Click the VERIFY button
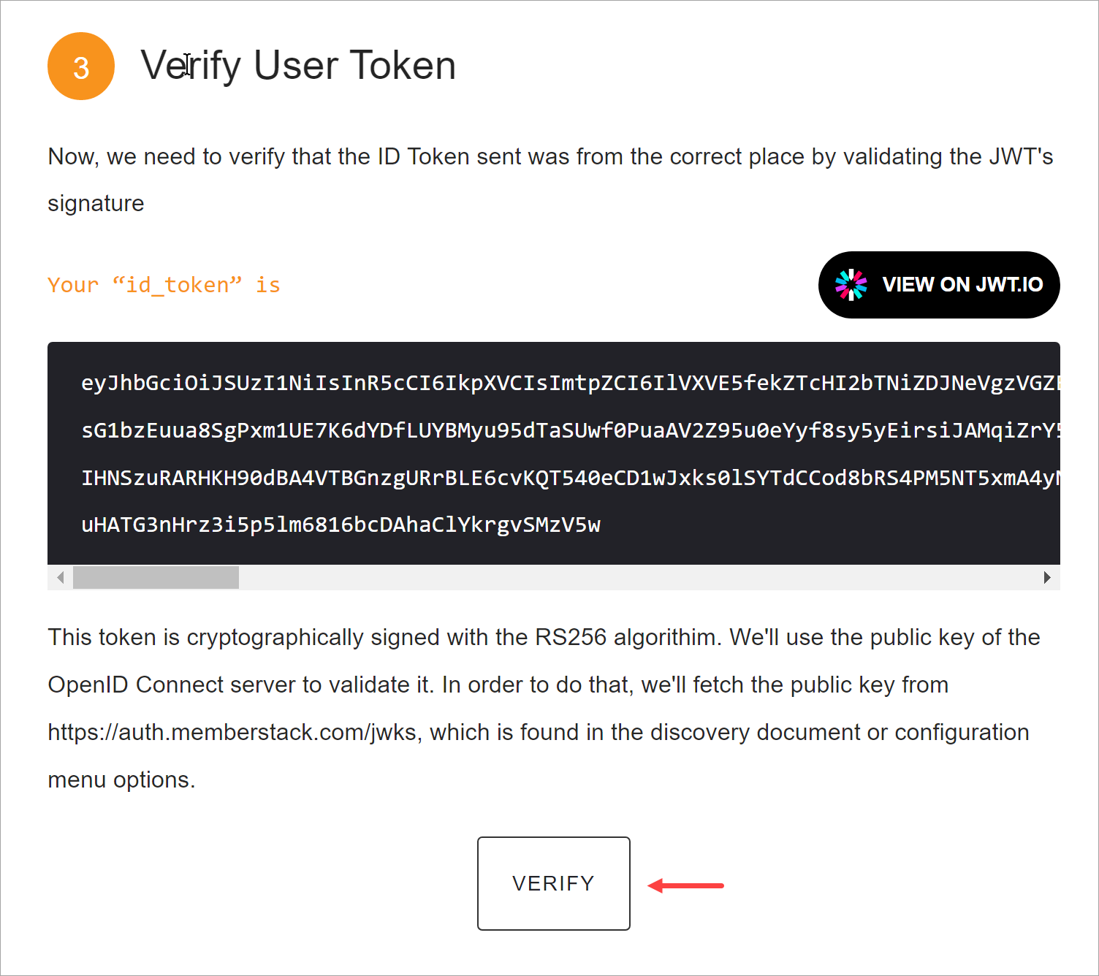Screen dimensions: 1099x976 click(x=553, y=883)
